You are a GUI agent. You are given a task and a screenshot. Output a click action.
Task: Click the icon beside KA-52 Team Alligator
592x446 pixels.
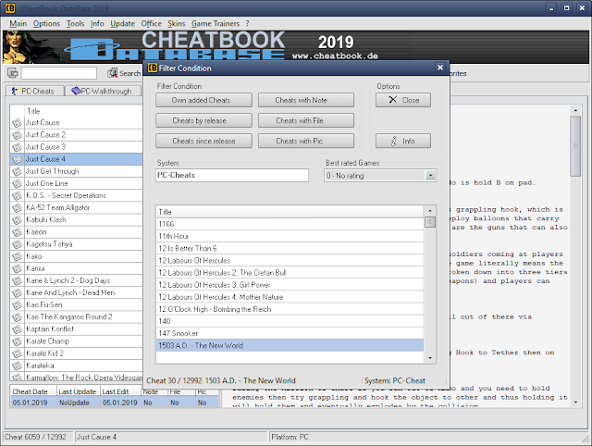tap(17, 207)
